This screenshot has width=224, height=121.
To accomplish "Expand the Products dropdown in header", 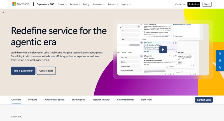I will coord(75,4).
